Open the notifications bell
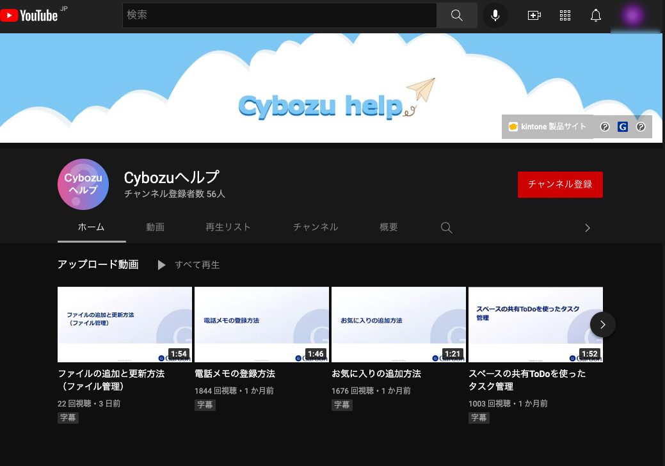Image resolution: width=665 pixels, height=466 pixels. [x=596, y=15]
